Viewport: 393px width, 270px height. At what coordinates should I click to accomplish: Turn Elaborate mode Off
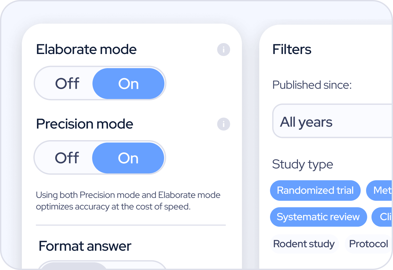(67, 84)
